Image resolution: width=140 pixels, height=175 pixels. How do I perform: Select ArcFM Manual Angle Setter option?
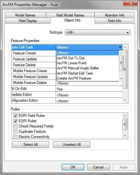click(x=88, y=68)
